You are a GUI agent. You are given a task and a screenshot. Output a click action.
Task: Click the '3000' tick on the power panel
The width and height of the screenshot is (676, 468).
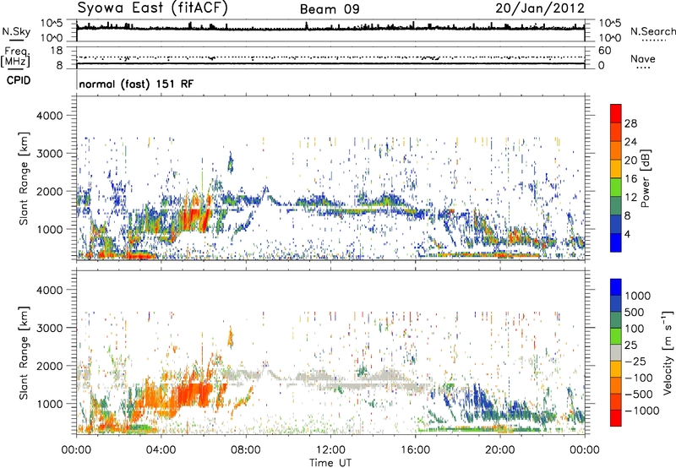(x=49, y=154)
